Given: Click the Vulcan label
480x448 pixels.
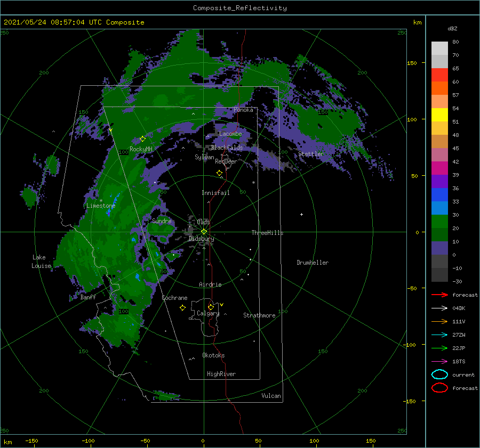Looking at the screenshot, I should pyautogui.click(x=271, y=396).
